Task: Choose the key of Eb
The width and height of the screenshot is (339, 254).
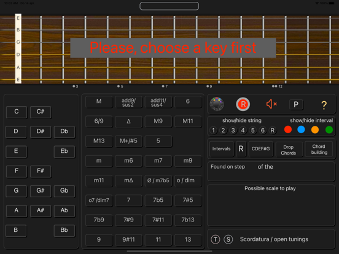Action: (x=64, y=151)
